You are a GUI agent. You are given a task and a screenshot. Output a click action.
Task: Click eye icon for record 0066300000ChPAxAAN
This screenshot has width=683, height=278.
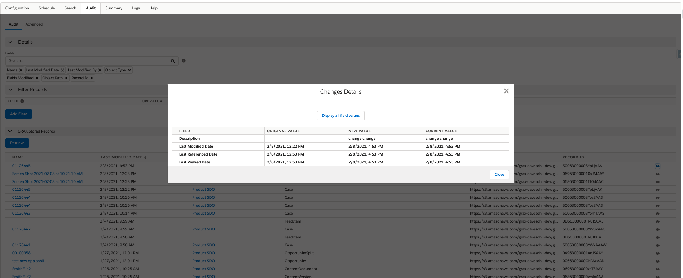coord(657,261)
